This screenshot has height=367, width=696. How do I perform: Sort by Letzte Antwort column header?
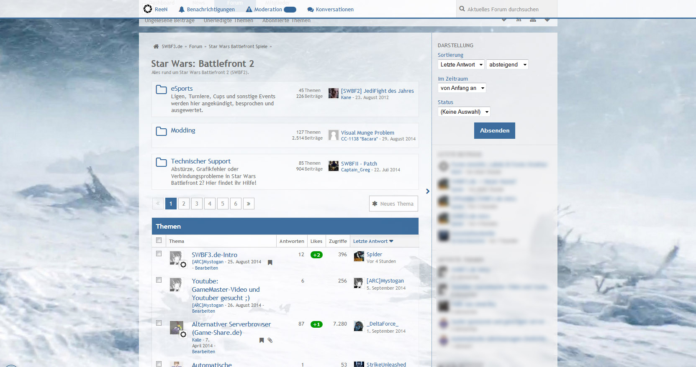pyautogui.click(x=373, y=241)
